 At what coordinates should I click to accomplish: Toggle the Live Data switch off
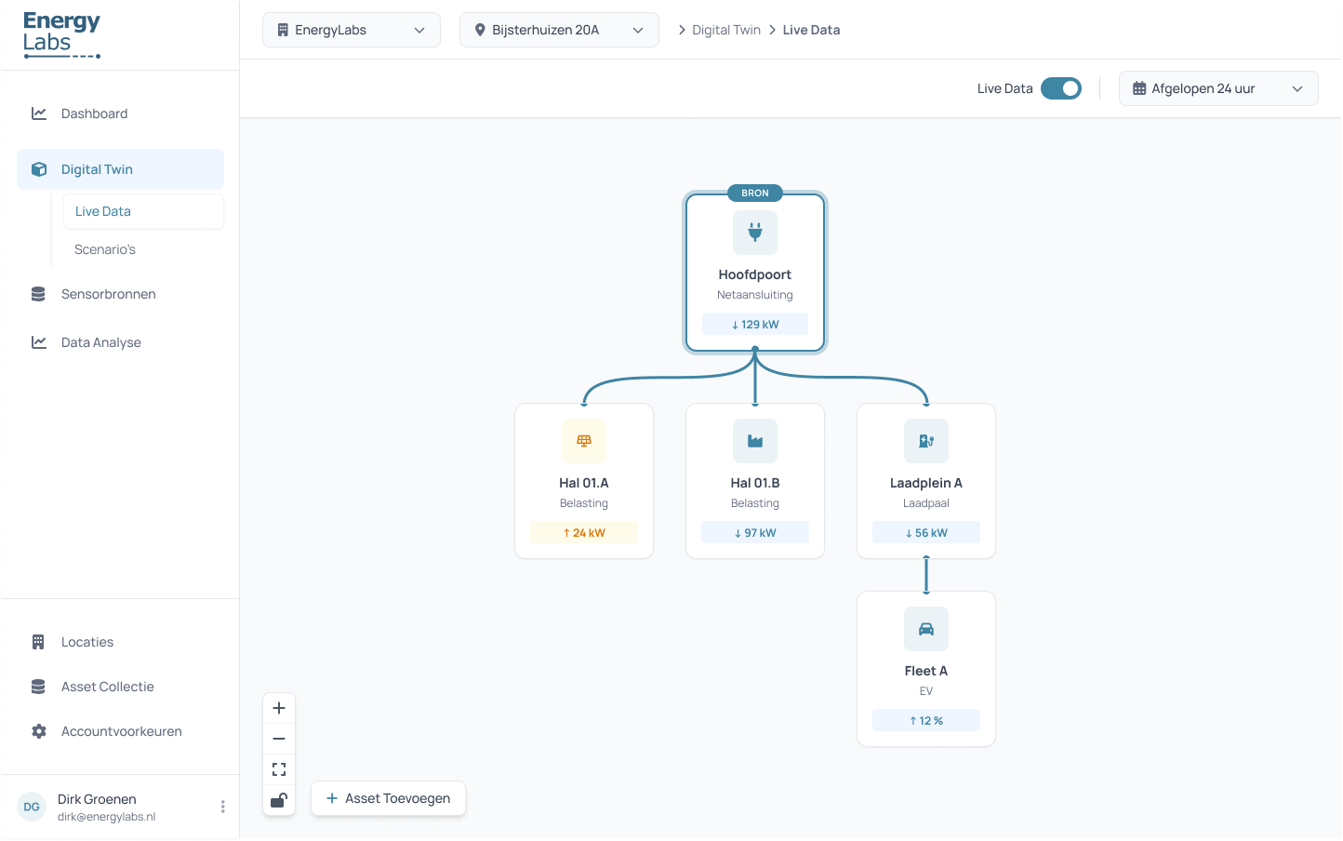pyautogui.click(x=1060, y=88)
